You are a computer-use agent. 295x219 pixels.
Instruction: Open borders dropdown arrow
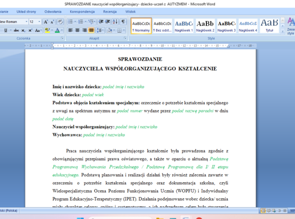tap(124, 30)
